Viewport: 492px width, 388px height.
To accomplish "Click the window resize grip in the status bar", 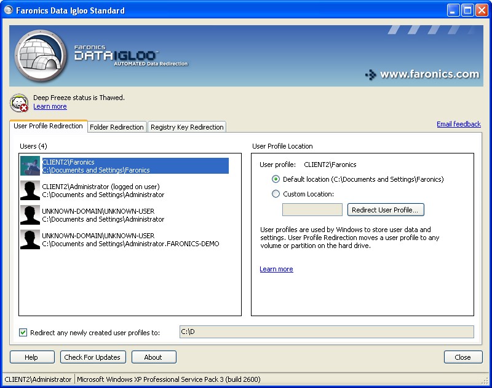I will pyautogui.click(x=485, y=381).
